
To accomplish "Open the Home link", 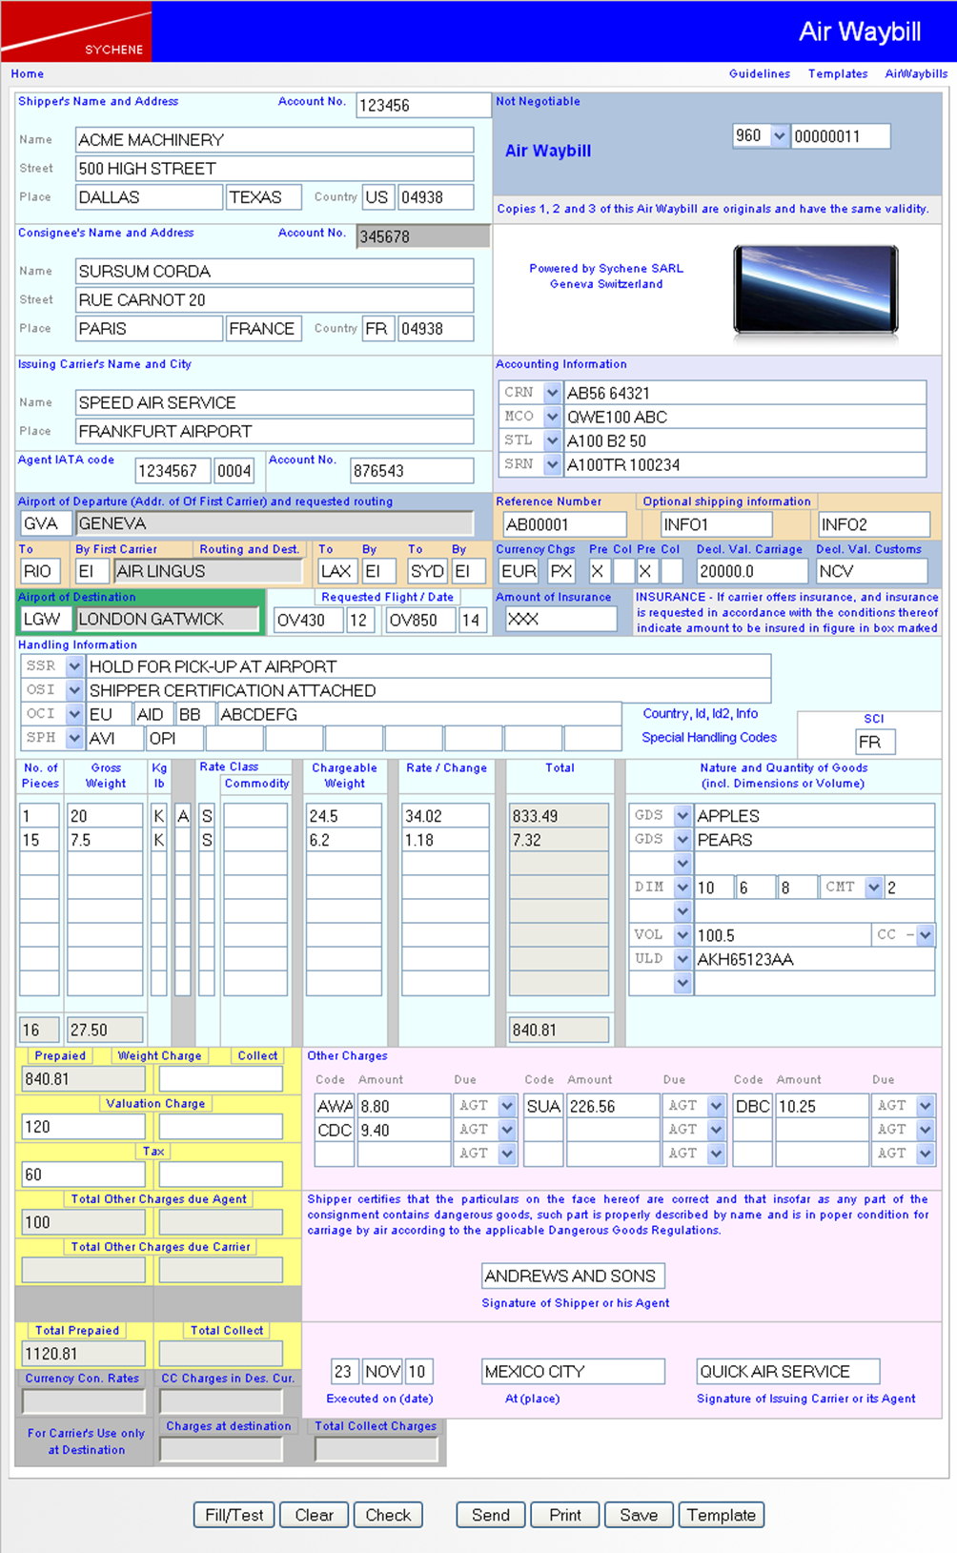I will coord(28,73).
